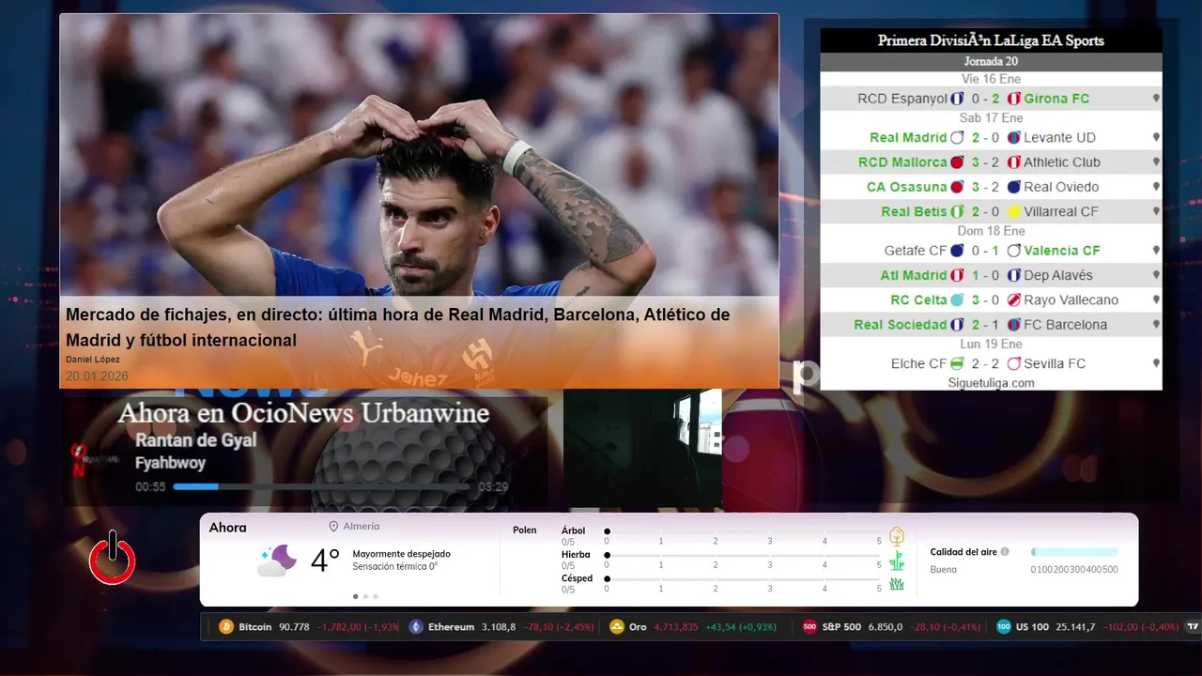This screenshot has width=1202, height=676.
Task: Click the Árbol tree pollen icon
Action: (897, 536)
